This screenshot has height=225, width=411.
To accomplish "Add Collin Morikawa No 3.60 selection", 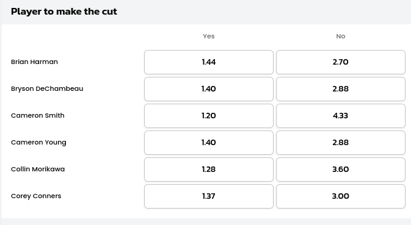I will point(341,170).
